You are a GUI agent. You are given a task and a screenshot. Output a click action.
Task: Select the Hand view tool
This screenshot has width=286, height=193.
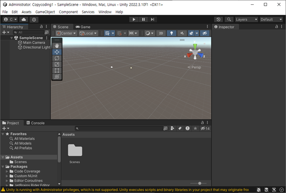[x=57, y=46]
